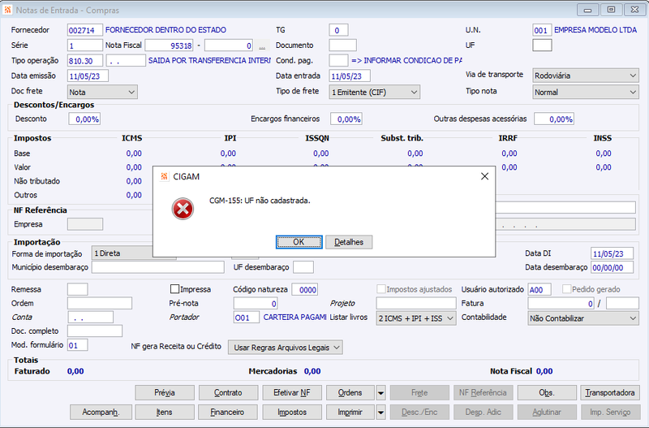Viewport: 649px width, 428px height.
Task: Click the Data entrada field
Action: coord(350,76)
